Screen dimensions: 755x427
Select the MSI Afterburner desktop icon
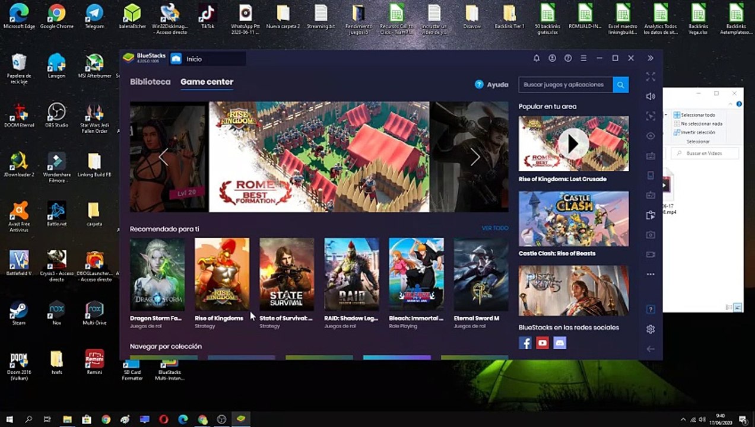(94, 66)
